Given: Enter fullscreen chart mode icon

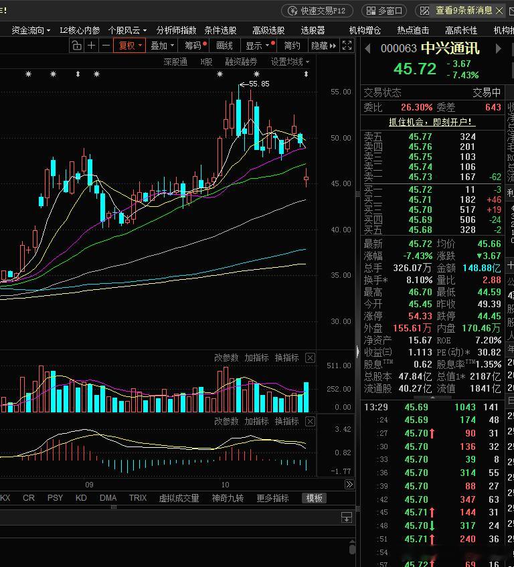Looking at the screenshot, I should click(347, 46).
